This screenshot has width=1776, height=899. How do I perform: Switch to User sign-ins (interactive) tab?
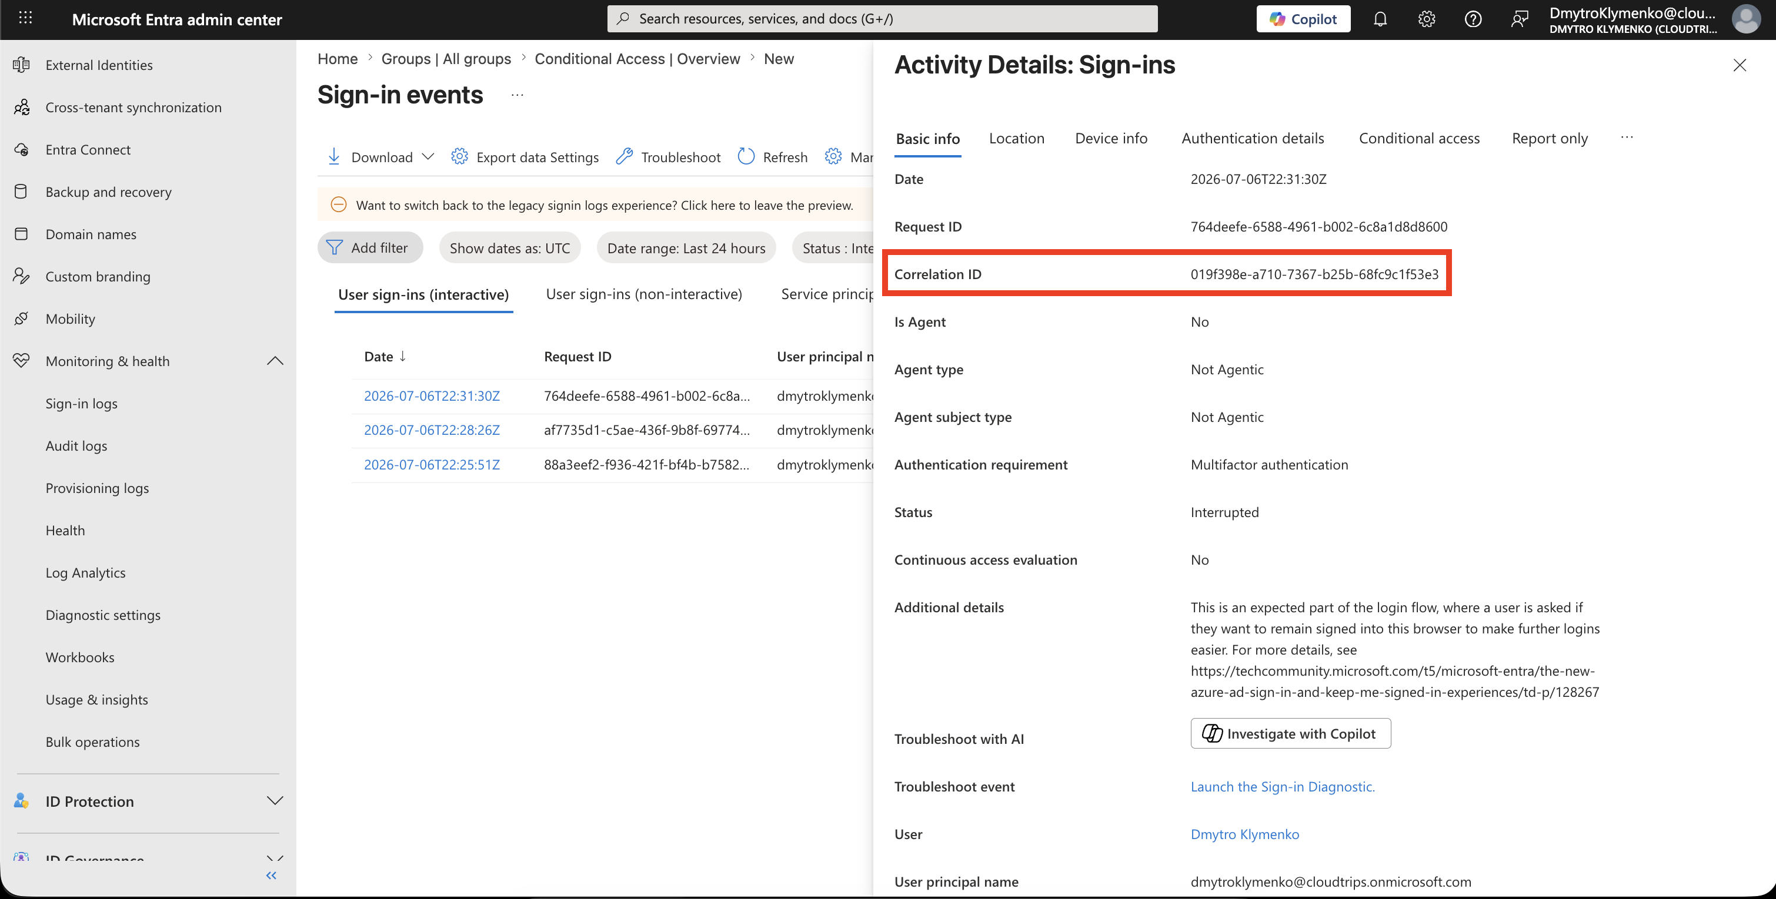[423, 295]
